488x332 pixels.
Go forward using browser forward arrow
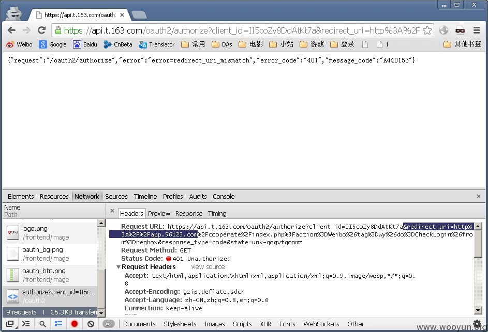click(x=27, y=30)
